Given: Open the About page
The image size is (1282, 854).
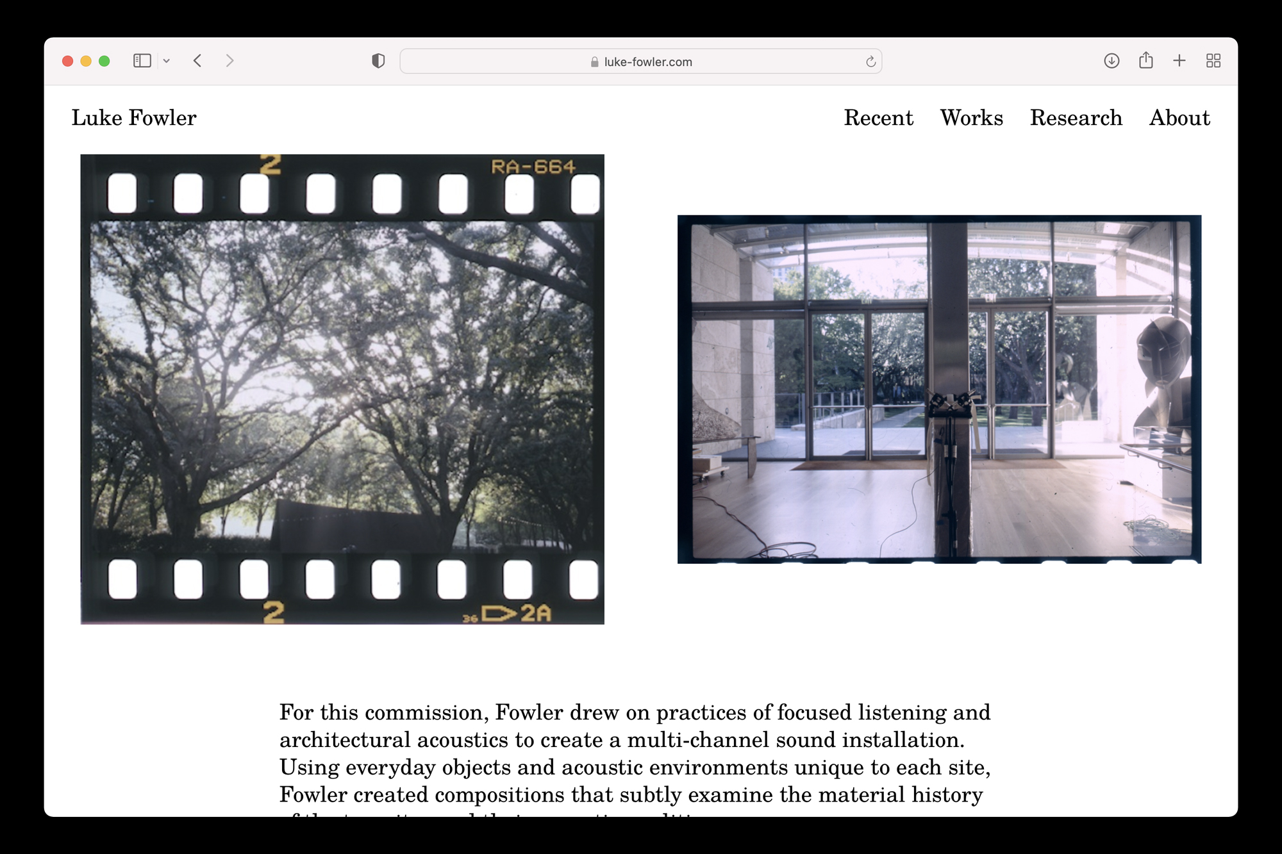Looking at the screenshot, I should tap(1179, 118).
